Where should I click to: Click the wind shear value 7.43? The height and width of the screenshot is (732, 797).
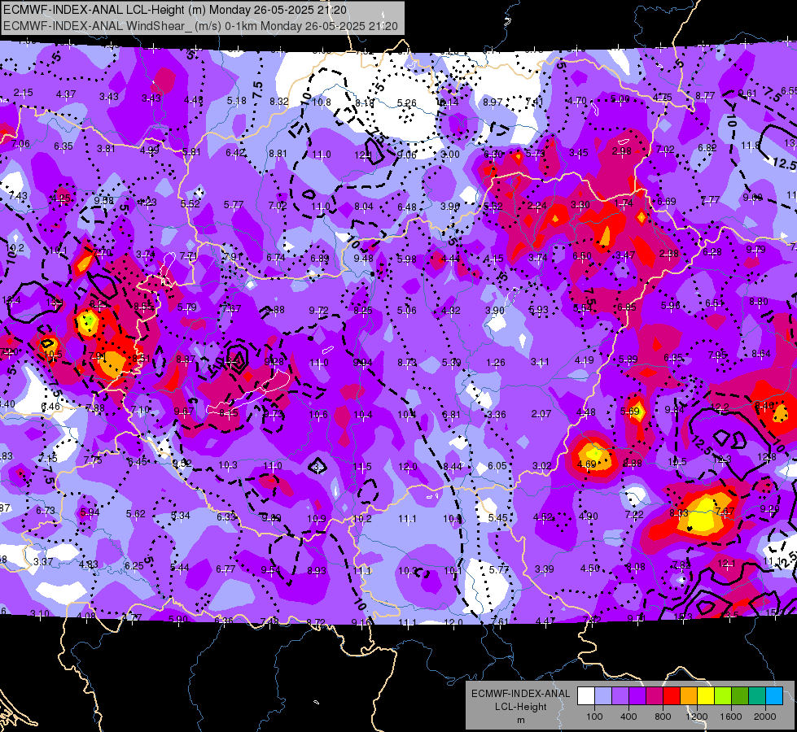[x=18, y=195]
